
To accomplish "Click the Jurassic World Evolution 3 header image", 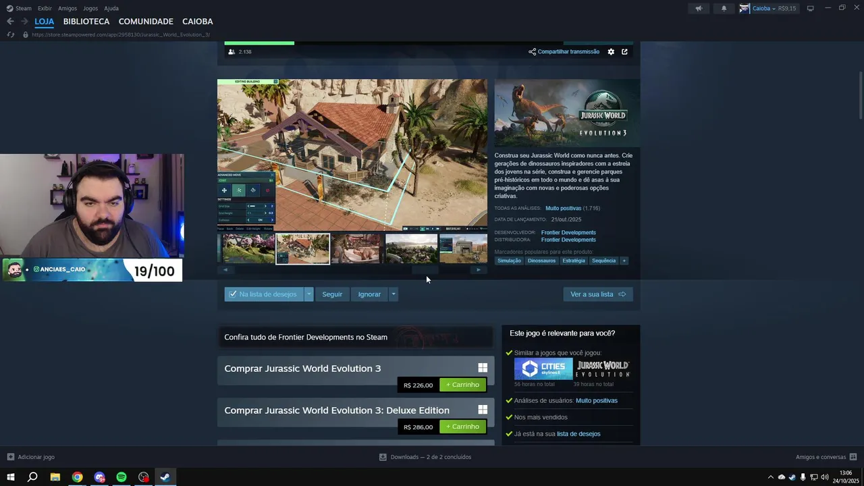I will pyautogui.click(x=567, y=113).
